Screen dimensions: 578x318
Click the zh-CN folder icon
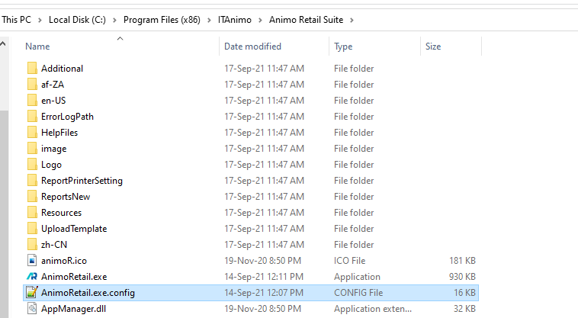click(32, 245)
